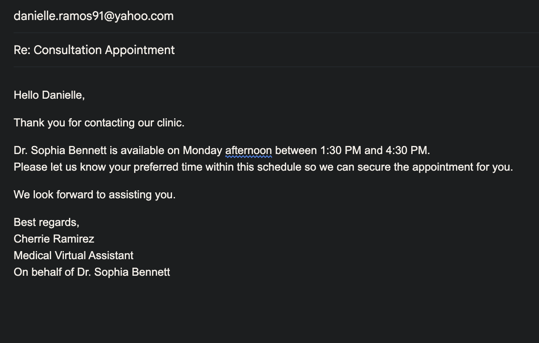Viewport: 539px width, 343px height.
Task: Click the 'Medical Virtual Assistant' title line
Action: [74, 256]
